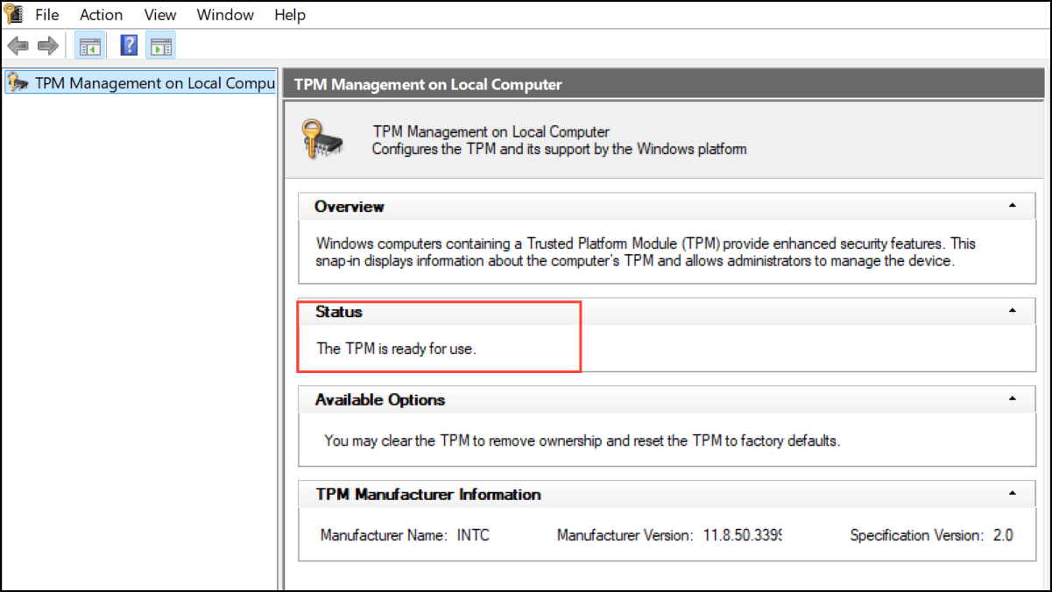Screen dimensions: 1052x592
Task: Click the Status header bar
Action: [x=667, y=312]
